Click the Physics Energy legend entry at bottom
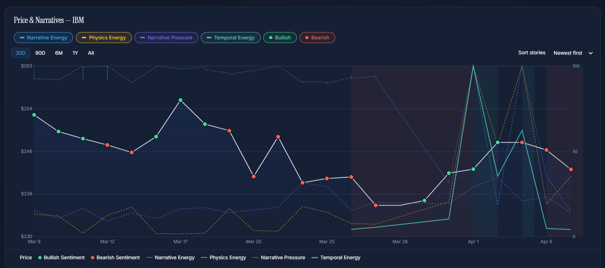 tap(223, 257)
